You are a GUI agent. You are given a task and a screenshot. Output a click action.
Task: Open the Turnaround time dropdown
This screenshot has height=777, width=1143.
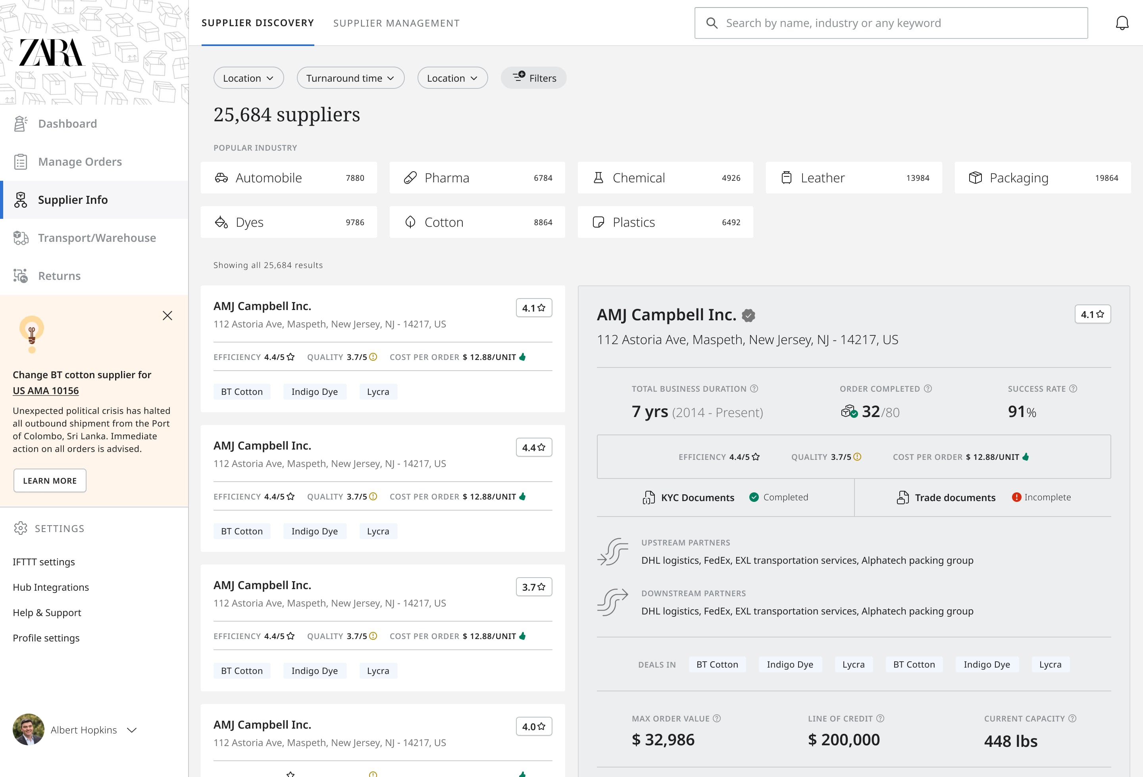click(350, 78)
